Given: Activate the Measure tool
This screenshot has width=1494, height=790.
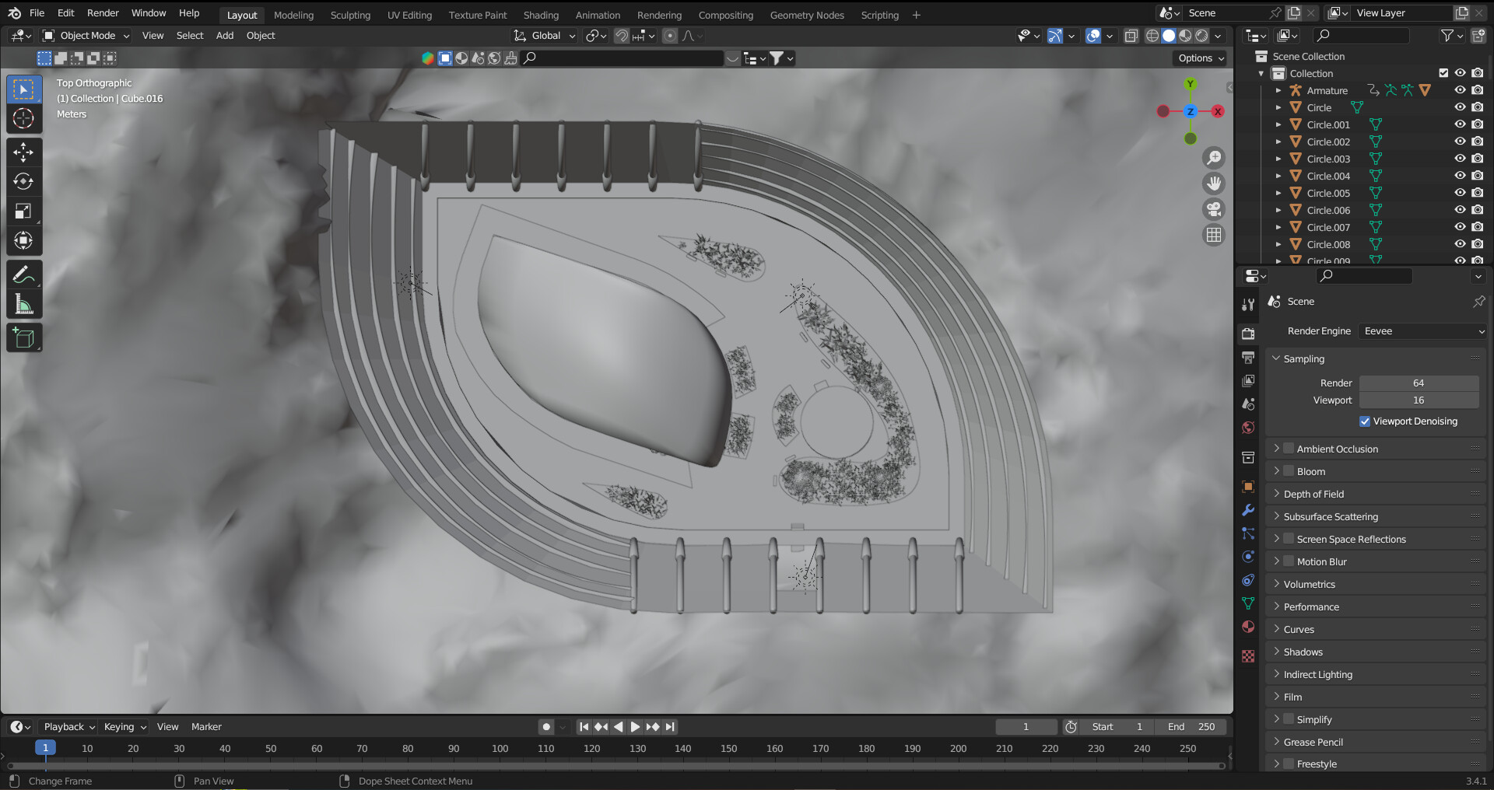Looking at the screenshot, I should point(23,305).
